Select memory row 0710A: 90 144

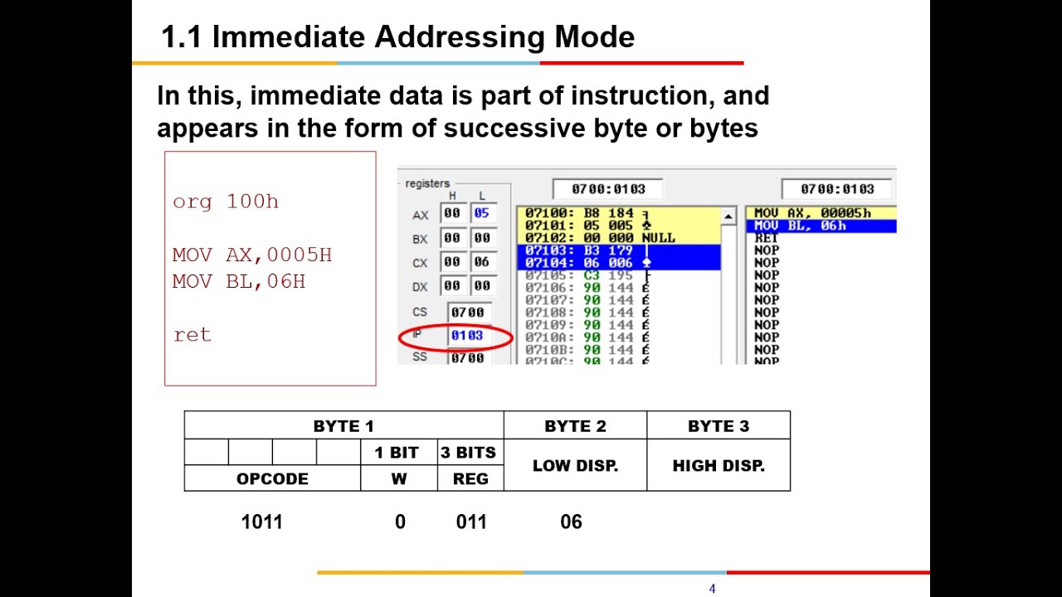[x=618, y=337]
